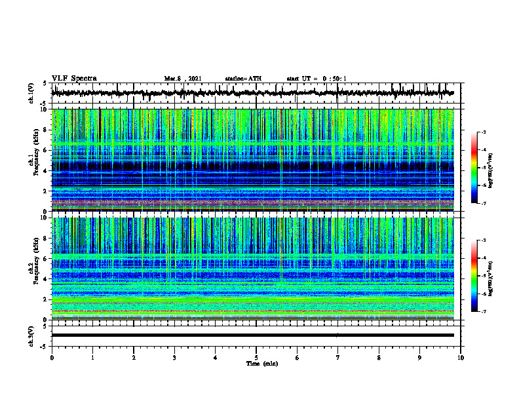The height and width of the screenshot is (401, 519).
Task: Click time axis tick label "6"
Action: pyautogui.click(x=298, y=358)
